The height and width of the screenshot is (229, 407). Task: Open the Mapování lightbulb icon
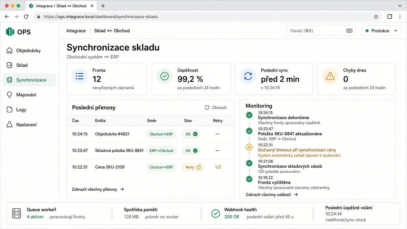(x=10, y=95)
